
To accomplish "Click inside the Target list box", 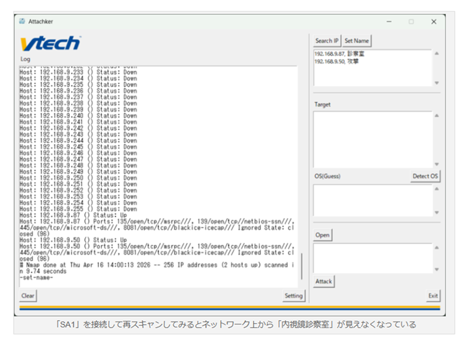I will (373, 139).
